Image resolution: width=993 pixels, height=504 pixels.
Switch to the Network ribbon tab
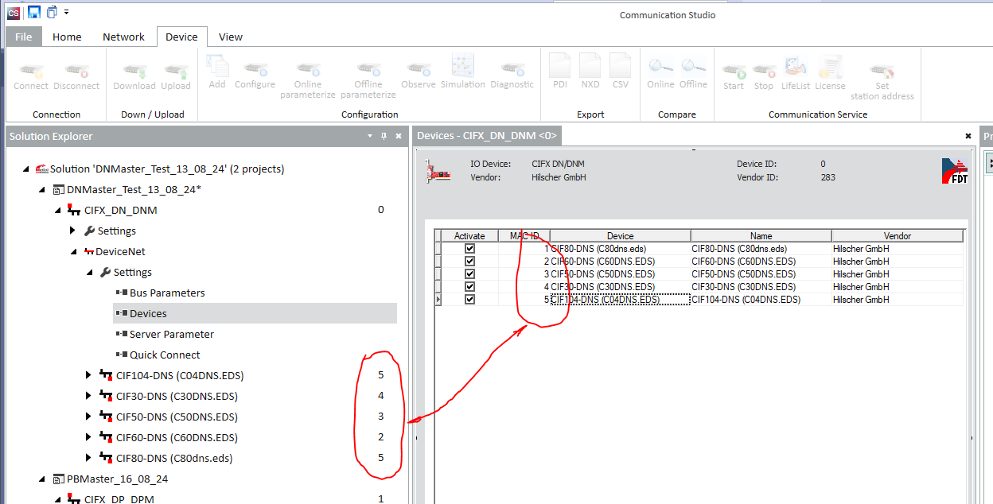[123, 37]
